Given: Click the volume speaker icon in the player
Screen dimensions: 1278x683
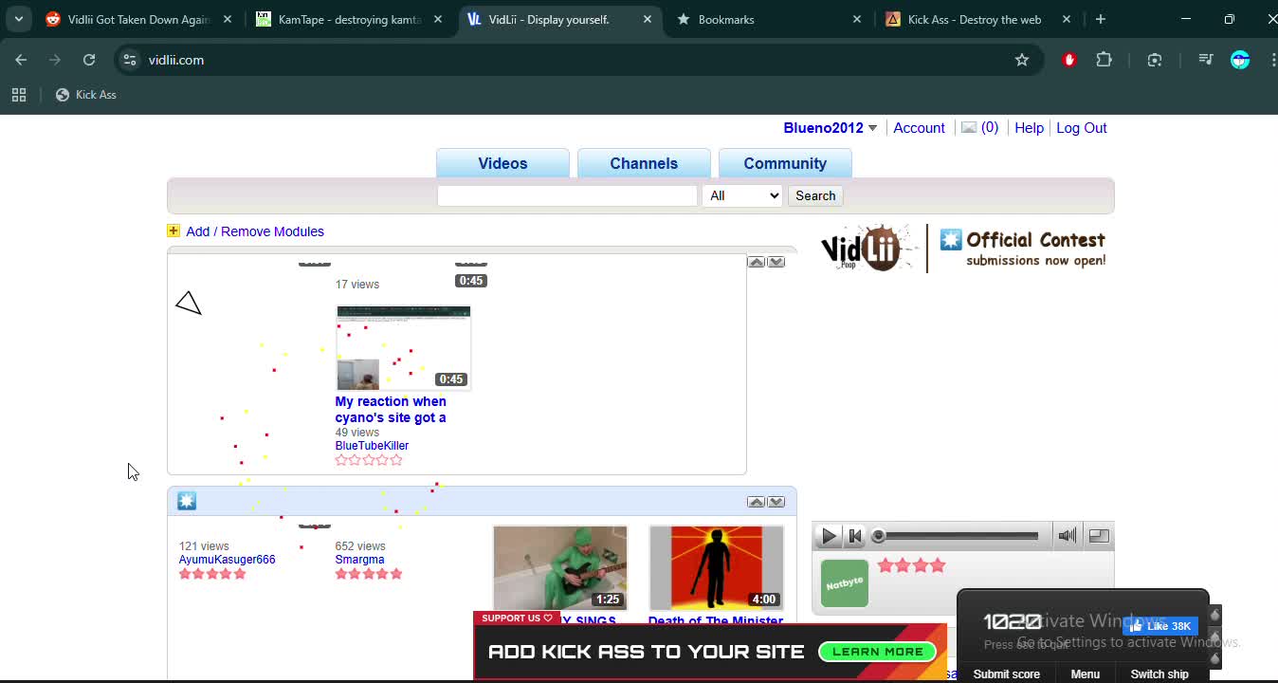Looking at the screenshot, I should (x=1067, y=535).
